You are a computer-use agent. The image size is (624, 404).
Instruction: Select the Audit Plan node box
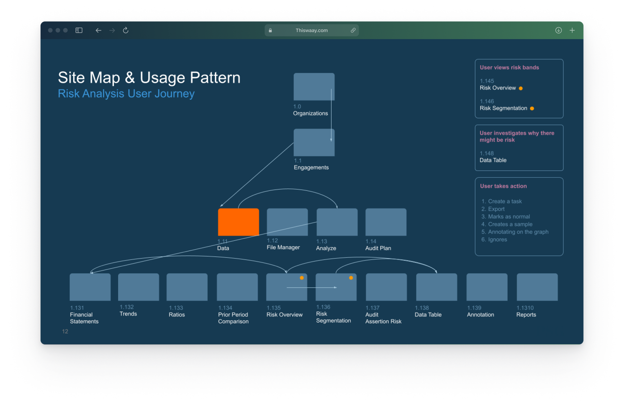click(x=386, y=222)
